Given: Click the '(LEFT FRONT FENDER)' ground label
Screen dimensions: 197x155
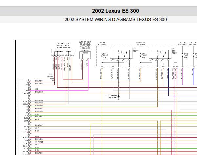Looking at the screenshot, I should pos(111,96).
